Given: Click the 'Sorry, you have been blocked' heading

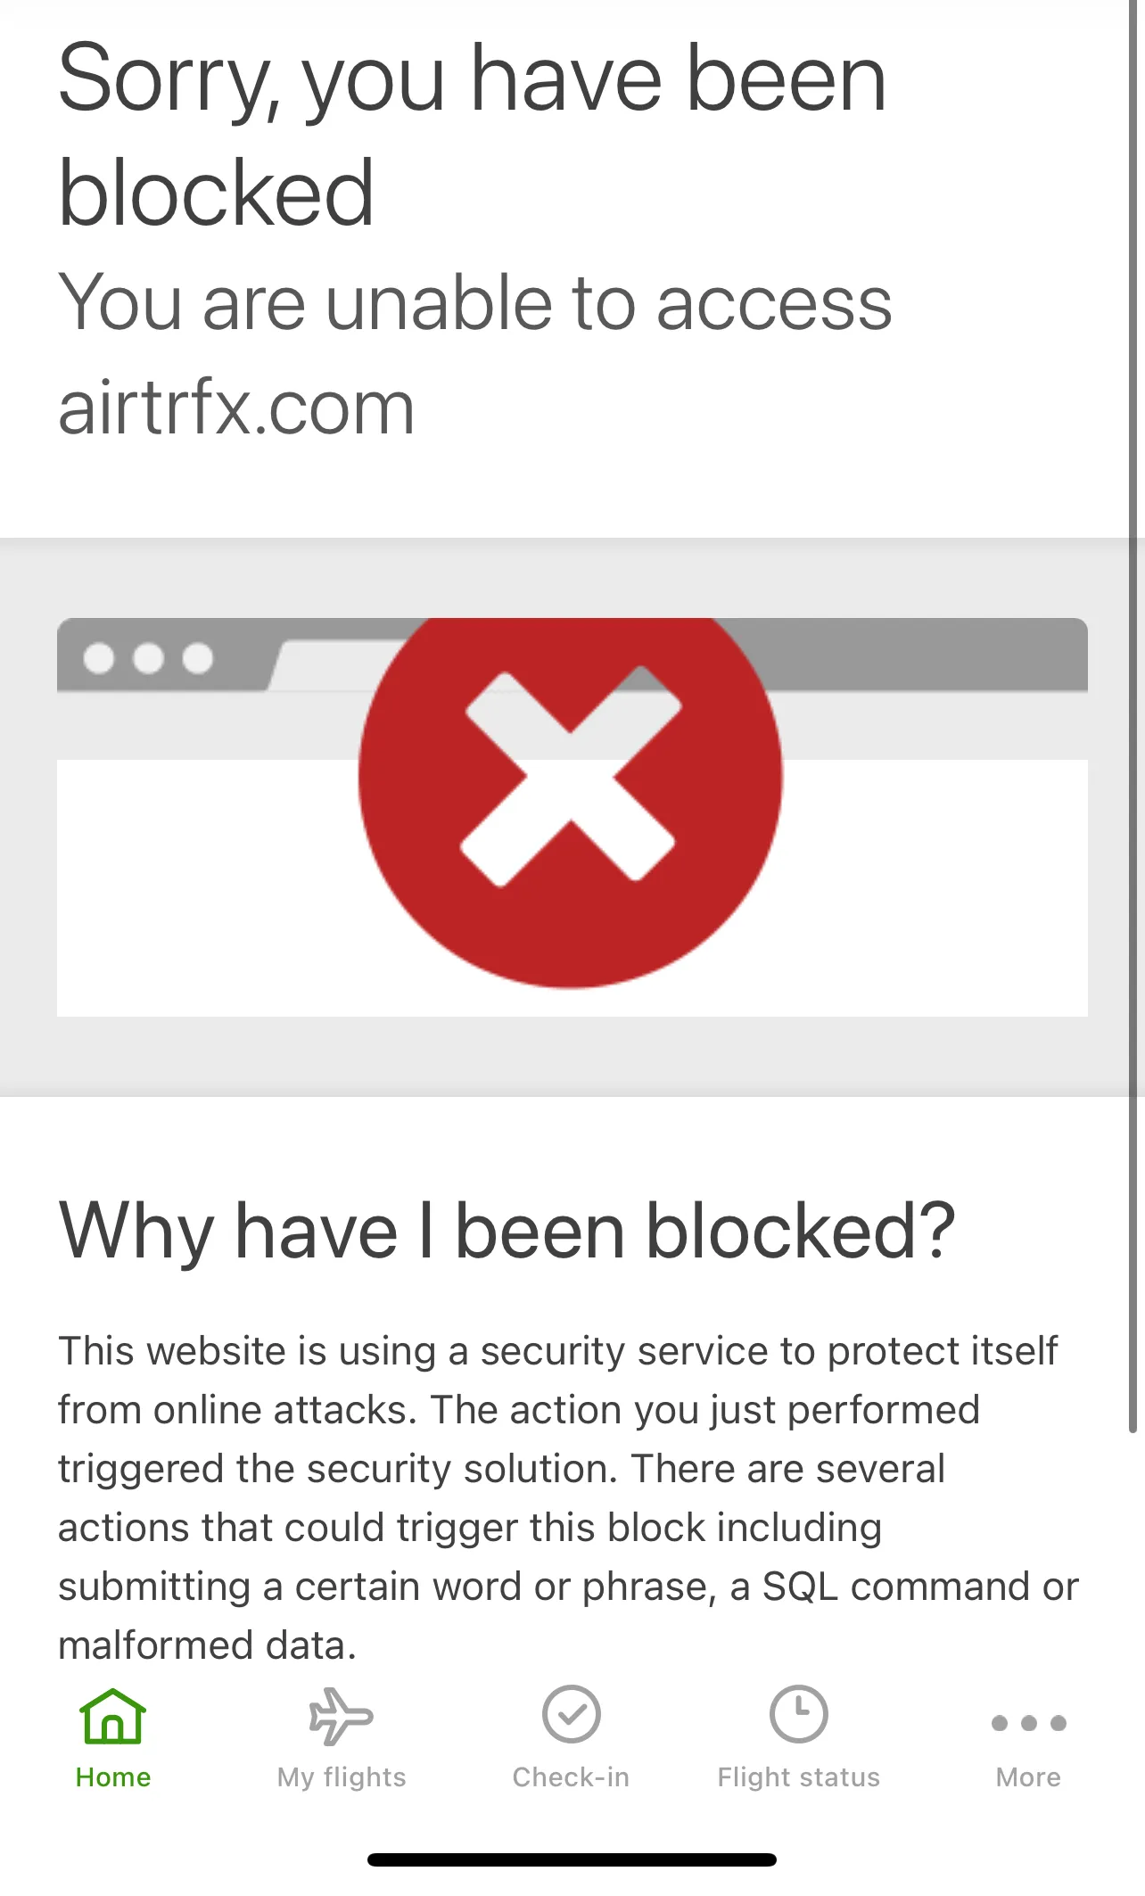Looking at the screenshot, I should point(473,136).
